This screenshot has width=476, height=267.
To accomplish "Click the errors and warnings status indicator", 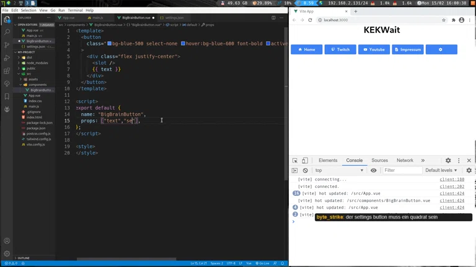I will point(11,263).
